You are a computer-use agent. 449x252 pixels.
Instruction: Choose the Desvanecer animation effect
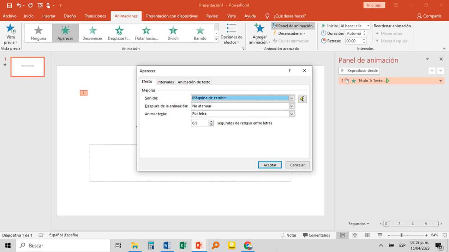pos(93,33)
